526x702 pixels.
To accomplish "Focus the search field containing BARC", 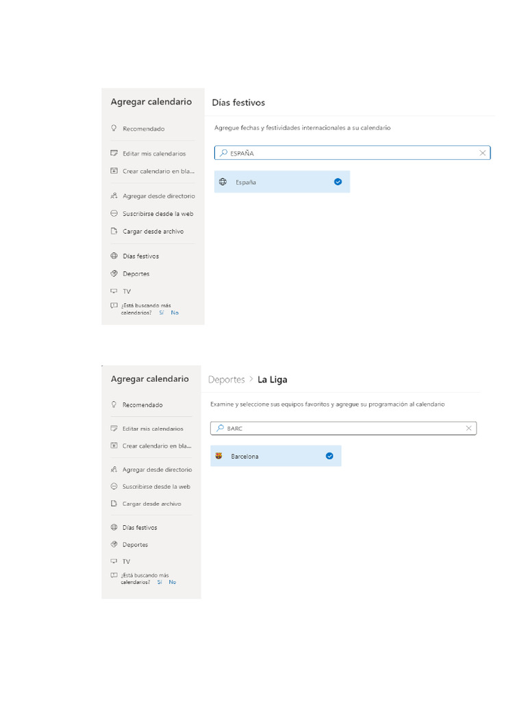I will pos(349,428).
